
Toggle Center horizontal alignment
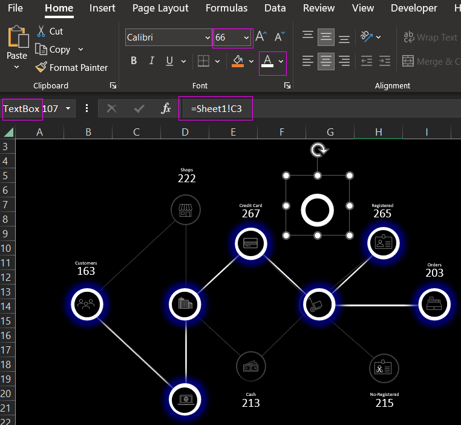(x=326, y=61)
